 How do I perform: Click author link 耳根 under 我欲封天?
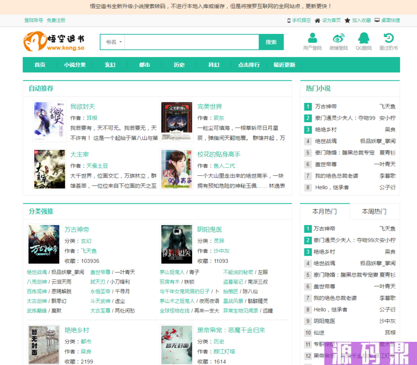[x=92, y=118]
